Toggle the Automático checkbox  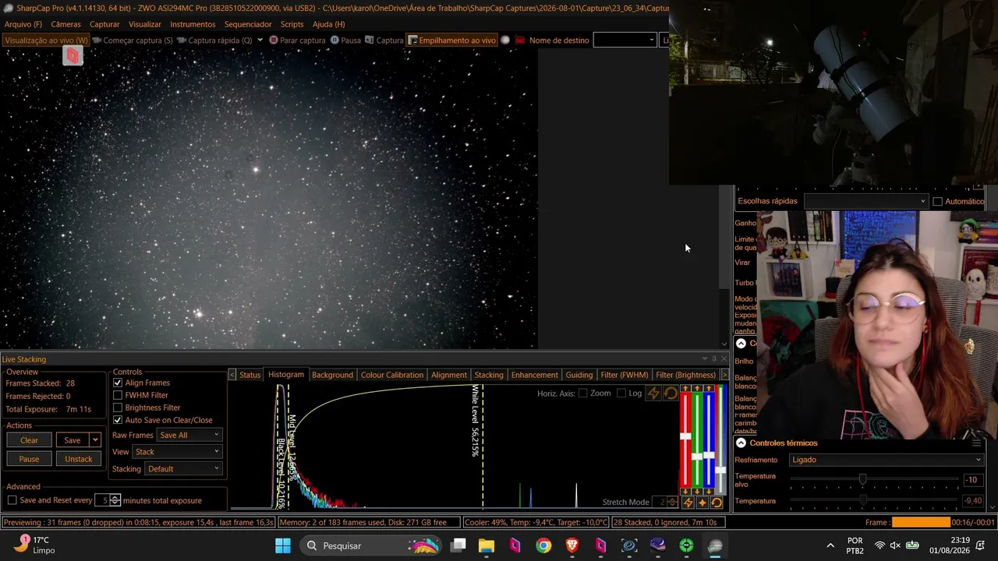[938, 201]
